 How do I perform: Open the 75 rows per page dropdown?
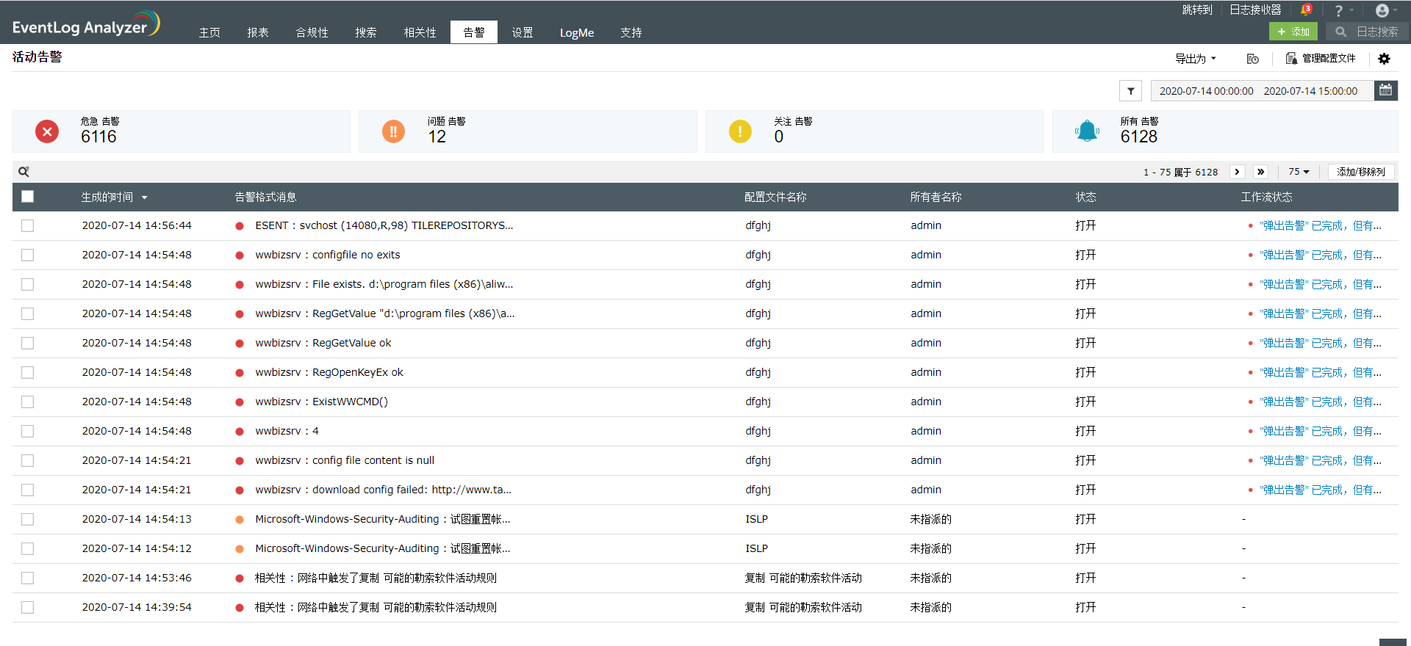(x=1298, y=172)
